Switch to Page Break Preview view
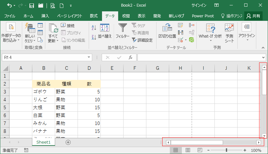Viewport: 268px width, 154px height. [199, 151]
